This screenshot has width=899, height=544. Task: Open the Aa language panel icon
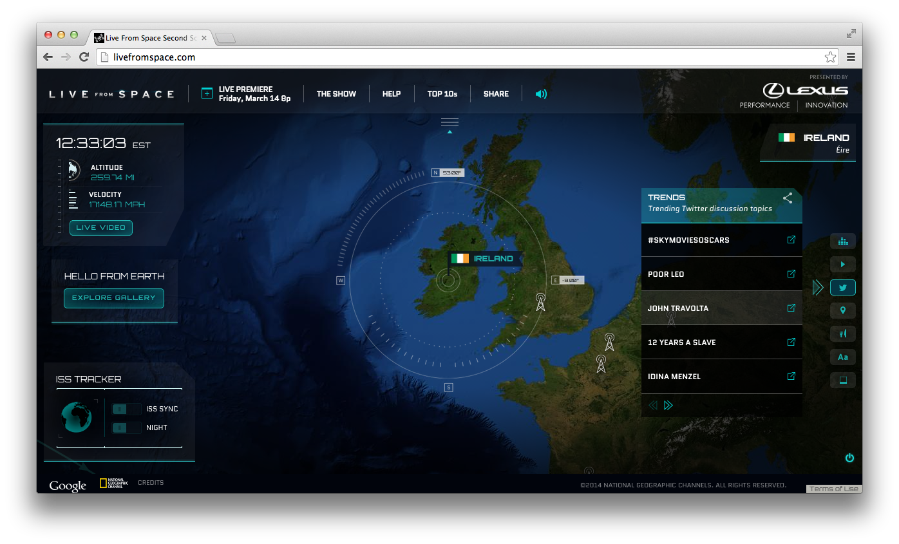842,357
